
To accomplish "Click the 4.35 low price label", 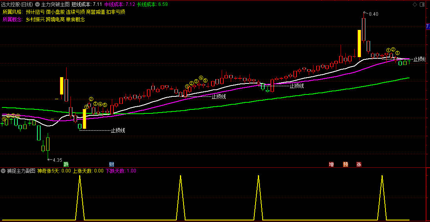I will [57, 160].
